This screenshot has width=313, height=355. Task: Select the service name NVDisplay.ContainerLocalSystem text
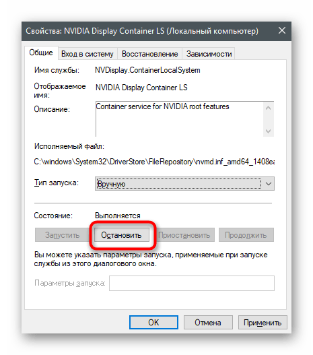pos(147,70)
